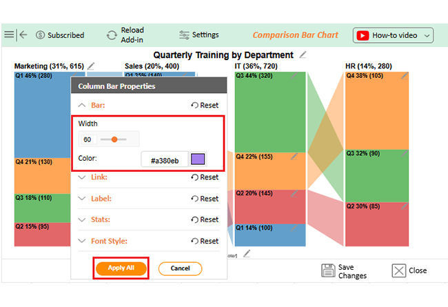Cancel the Column Bar Properties dialog

click(180, 268)
